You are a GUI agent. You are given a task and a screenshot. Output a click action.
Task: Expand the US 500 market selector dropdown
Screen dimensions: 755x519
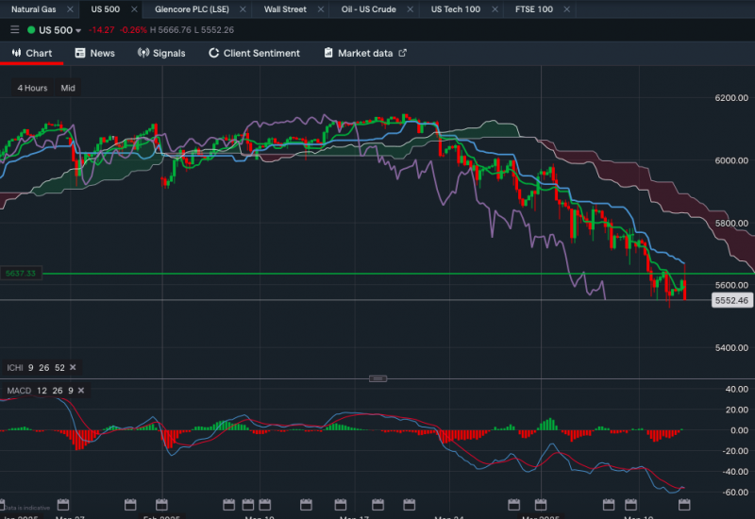(55, 30)
